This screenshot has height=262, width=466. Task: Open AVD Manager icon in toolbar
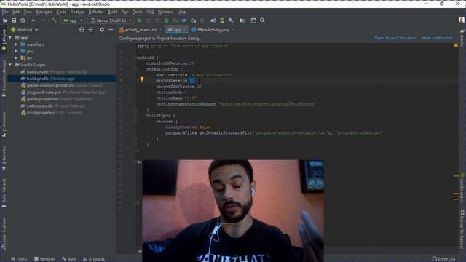point(222,20)
